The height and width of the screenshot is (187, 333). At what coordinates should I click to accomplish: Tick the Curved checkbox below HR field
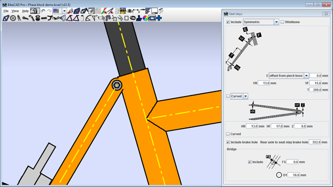point(228,134)
